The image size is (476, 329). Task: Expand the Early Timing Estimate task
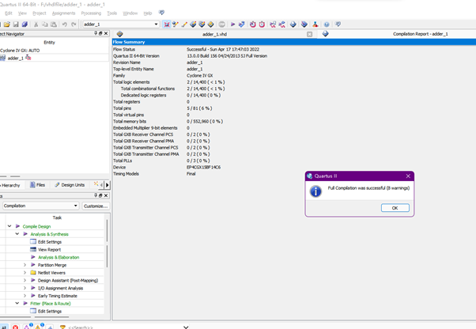click(x=25, y=296)
